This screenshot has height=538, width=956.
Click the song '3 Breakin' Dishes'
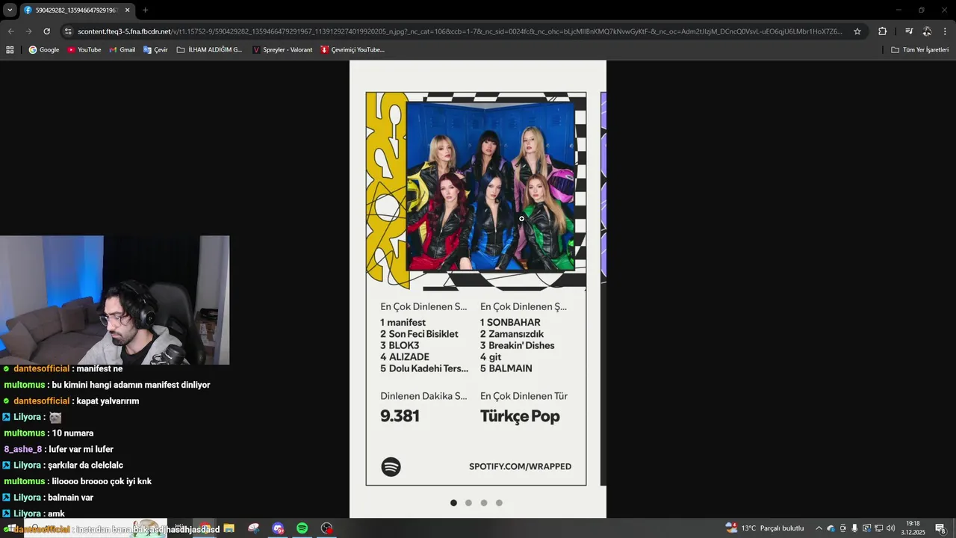click(x=517, y=346)
